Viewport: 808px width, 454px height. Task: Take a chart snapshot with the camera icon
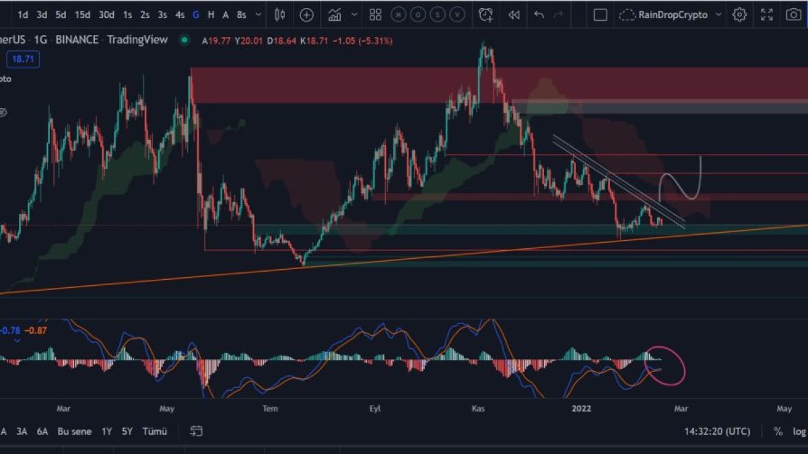pos(794,14)
